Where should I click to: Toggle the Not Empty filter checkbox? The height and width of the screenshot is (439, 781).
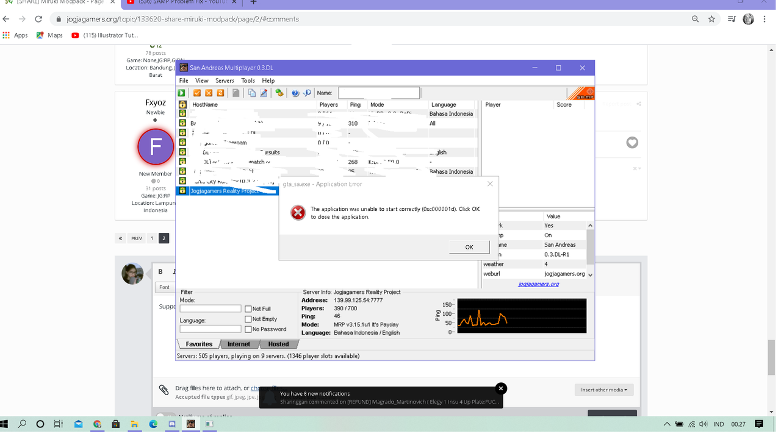[x=248, y=319]
